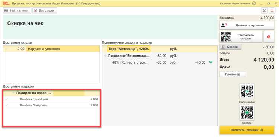Toggle checkmark for Нарушена упаковка discount

(7, 49)
